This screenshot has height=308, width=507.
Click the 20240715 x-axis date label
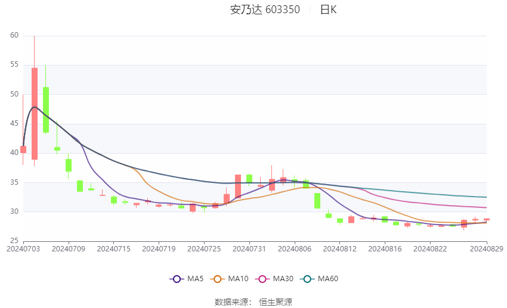tap(113, 249)
